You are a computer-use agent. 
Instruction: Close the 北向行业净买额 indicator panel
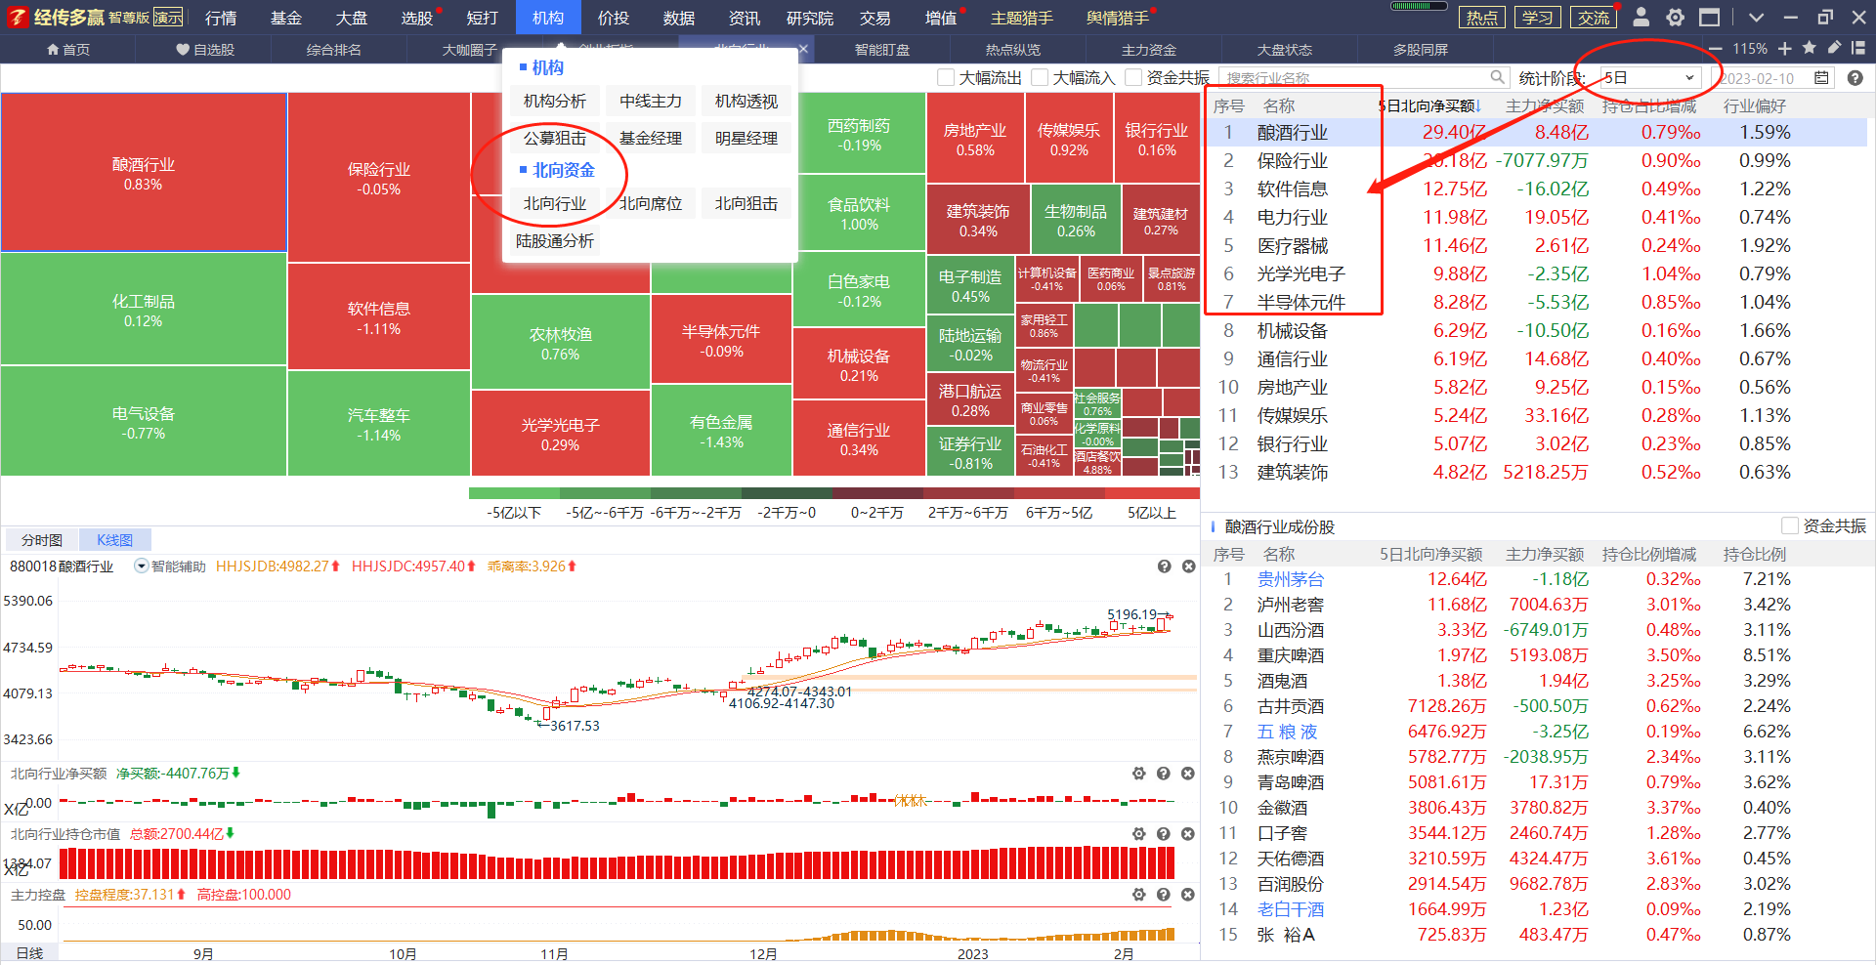[1187, 774]
